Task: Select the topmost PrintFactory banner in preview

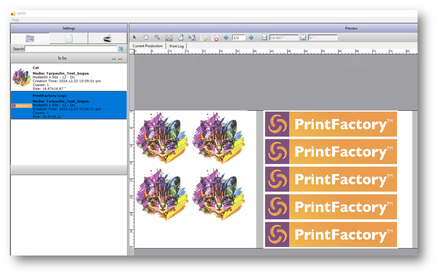Action: [331, 124]
